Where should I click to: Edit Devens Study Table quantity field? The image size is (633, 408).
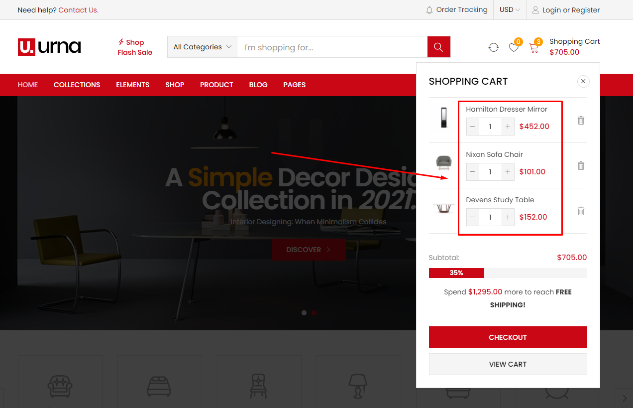point(490,217)
